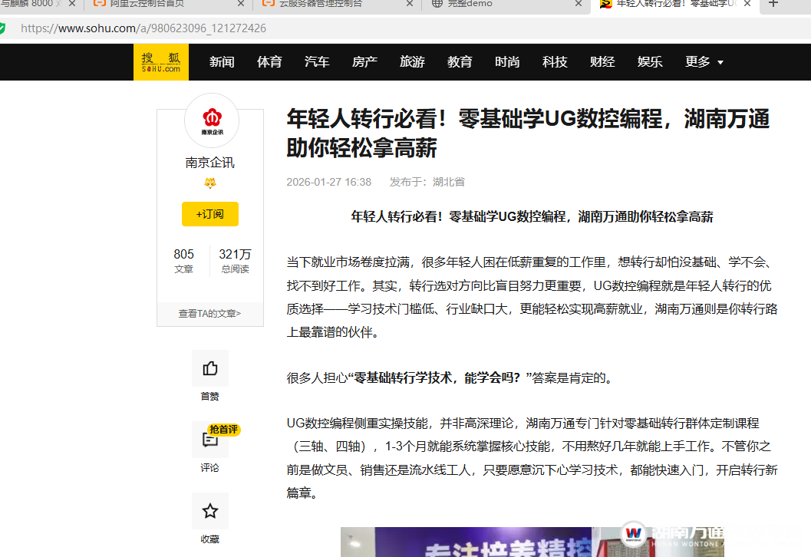Click the +订阅 subscribe button

pyautogui.click(x=210, y=214)
